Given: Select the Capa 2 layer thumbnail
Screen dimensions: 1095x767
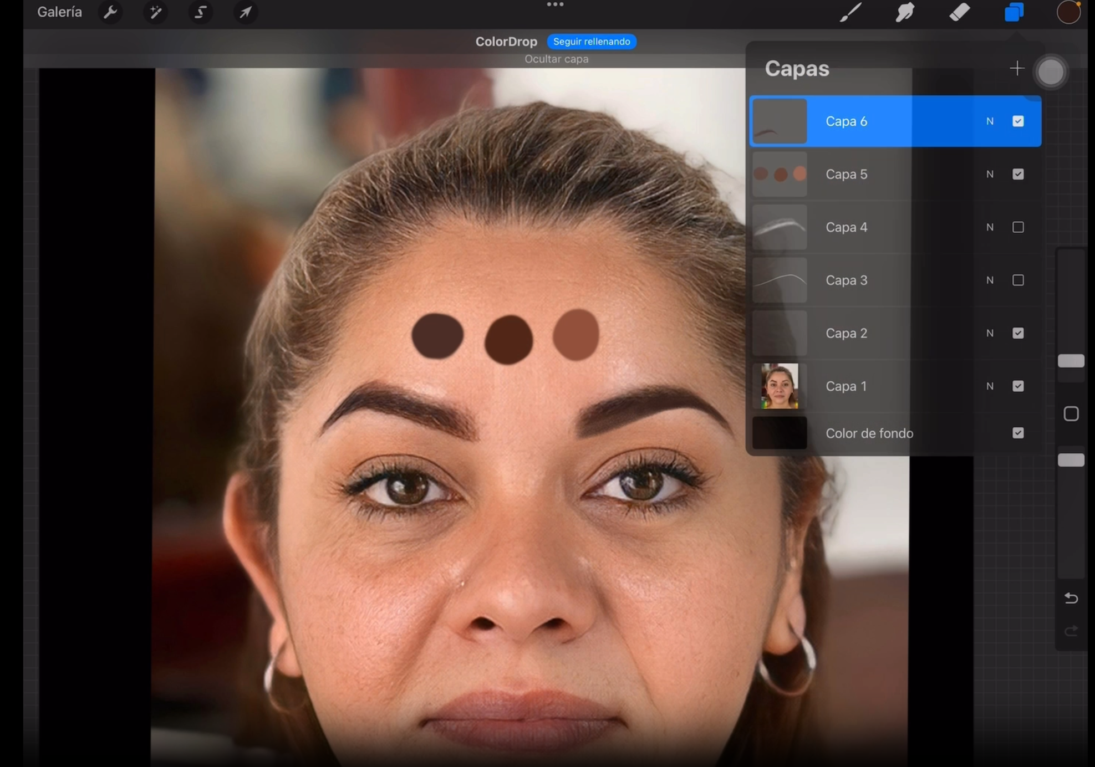Looking at the screenshot, I should pos(779,333).
